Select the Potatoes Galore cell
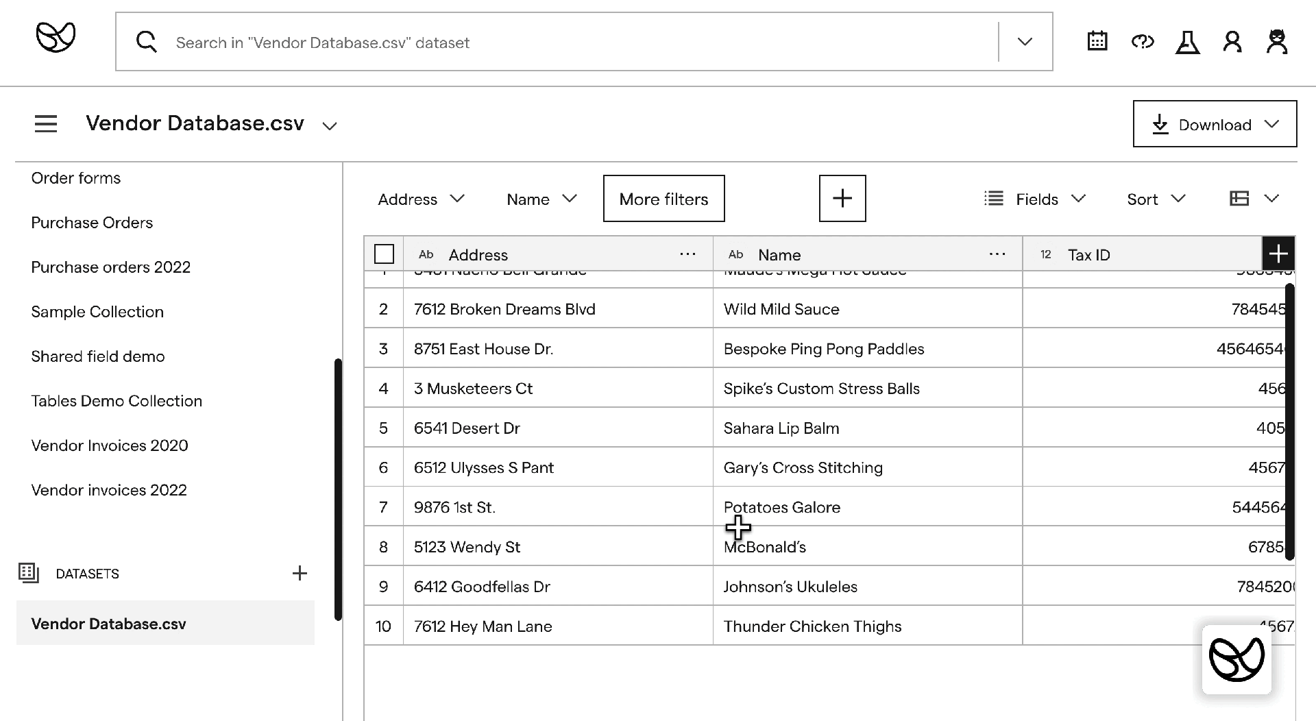 pos(868,507)
